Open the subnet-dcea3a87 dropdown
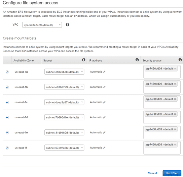 coord(64,102)
